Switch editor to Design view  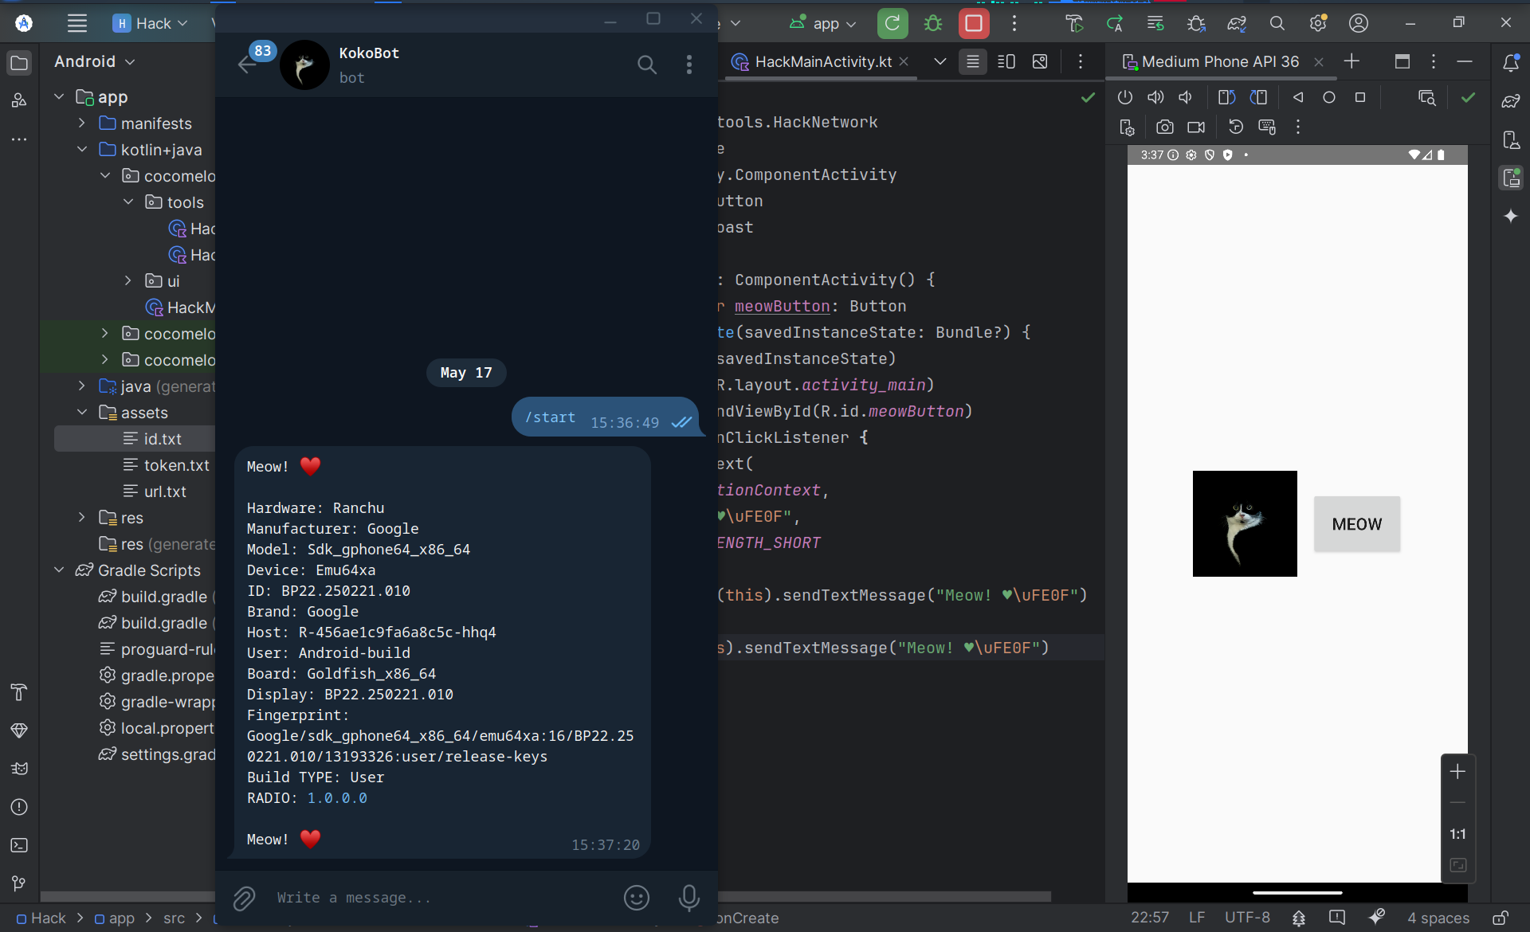(x=1040, y=61)
